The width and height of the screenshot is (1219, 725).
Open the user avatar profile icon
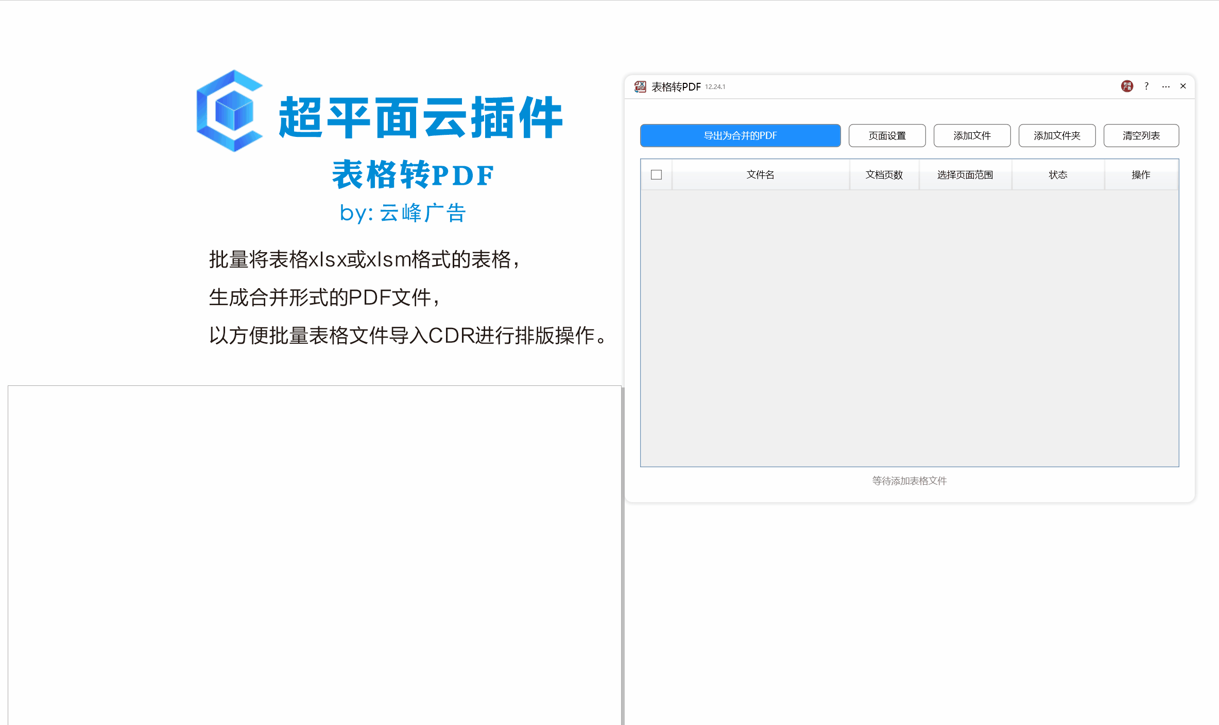coord(1127,86)
